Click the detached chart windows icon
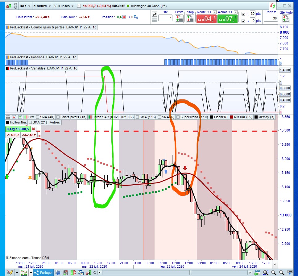Viewport: 298px width, 276px height. 81,273
